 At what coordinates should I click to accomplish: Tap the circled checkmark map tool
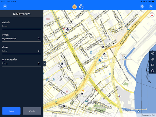153,65
